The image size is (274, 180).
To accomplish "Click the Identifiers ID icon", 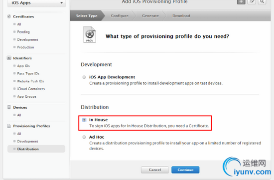I will pyautogui.click(x=9, y=58).
